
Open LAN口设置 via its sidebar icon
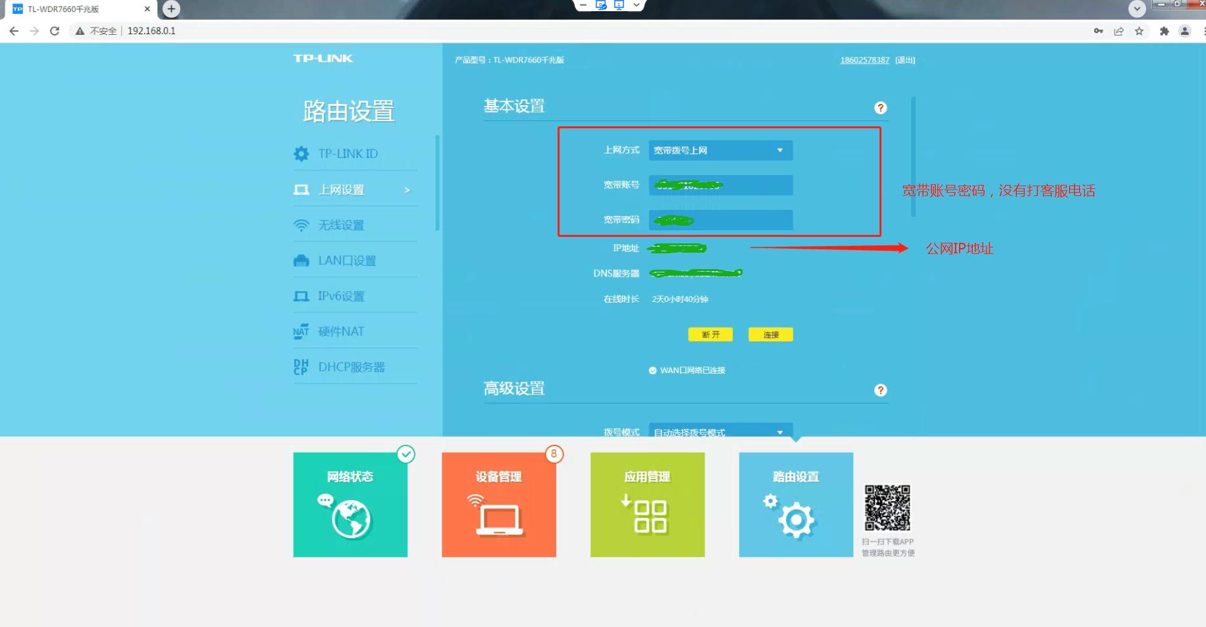tap(301, 260)
